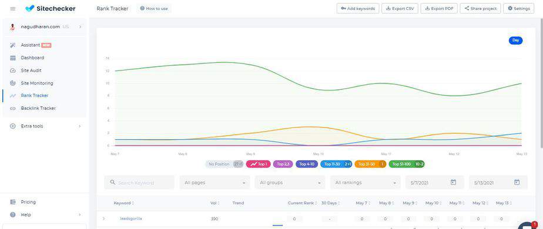Toggle Top 4-10 legend series
This screenshot has height=229, width=543.
click(x=307, y=164)
